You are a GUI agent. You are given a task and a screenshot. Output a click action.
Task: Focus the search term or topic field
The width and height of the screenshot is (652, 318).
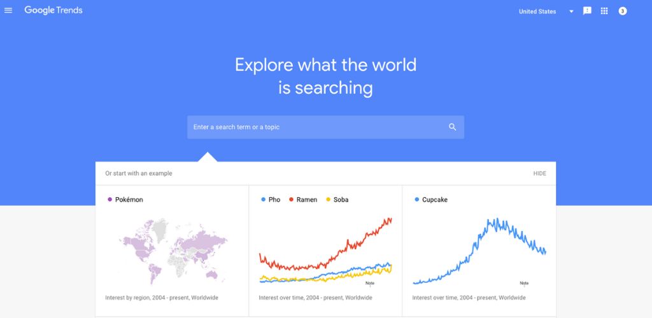[325, 127]
